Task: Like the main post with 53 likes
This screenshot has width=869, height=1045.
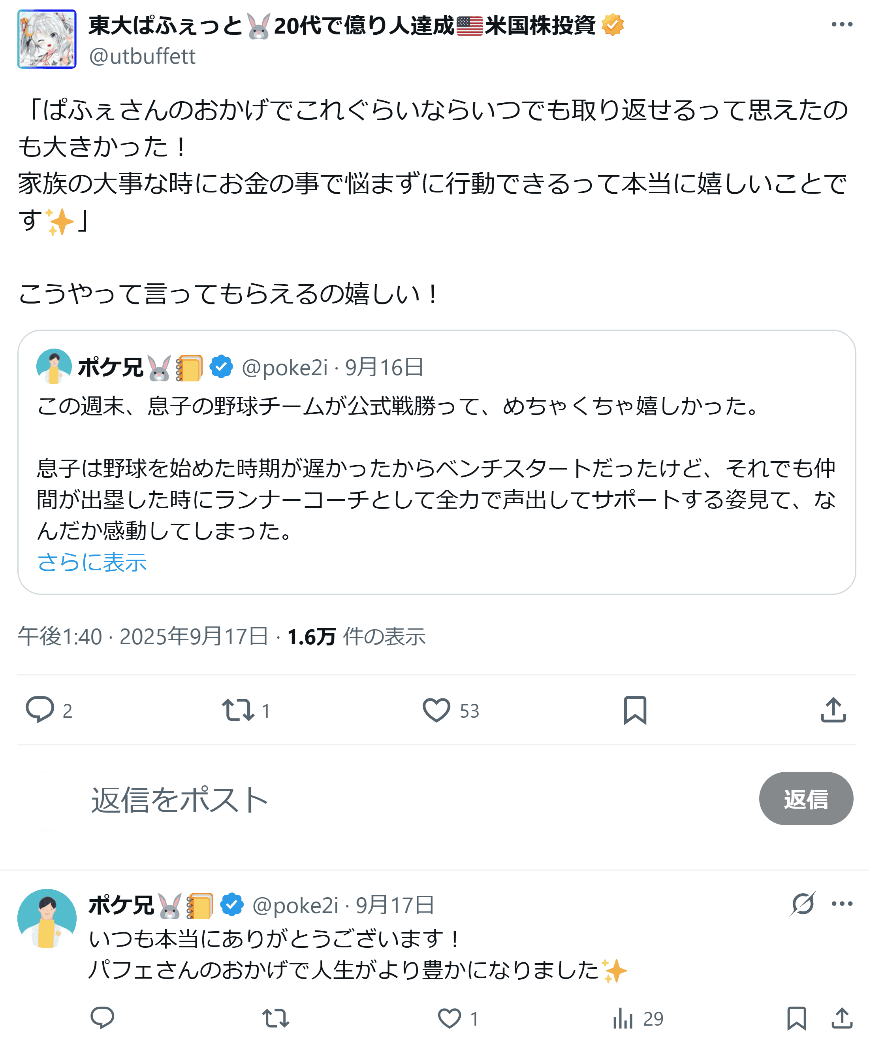Action: pyautogui.click(x=436, y=710)
